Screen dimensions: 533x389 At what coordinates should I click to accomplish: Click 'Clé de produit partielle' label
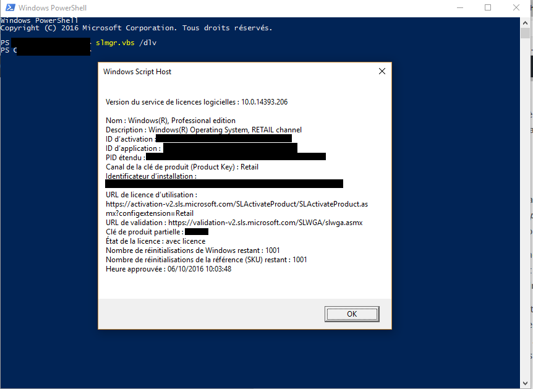[145, 232]
